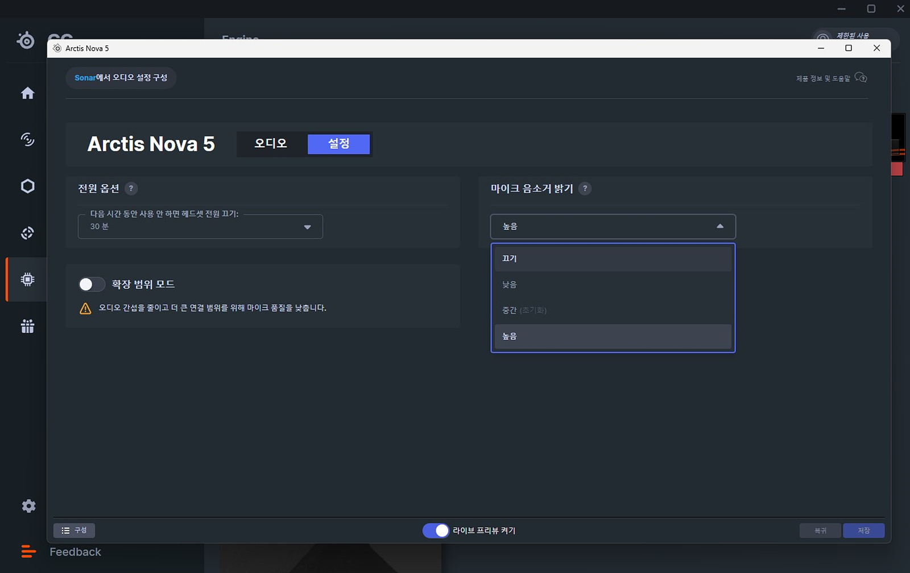The width and height of the screenshot is (910, 573).
Task: Click the account profile icon at top right
Action: pyautogui.click(x=822, y=39)
